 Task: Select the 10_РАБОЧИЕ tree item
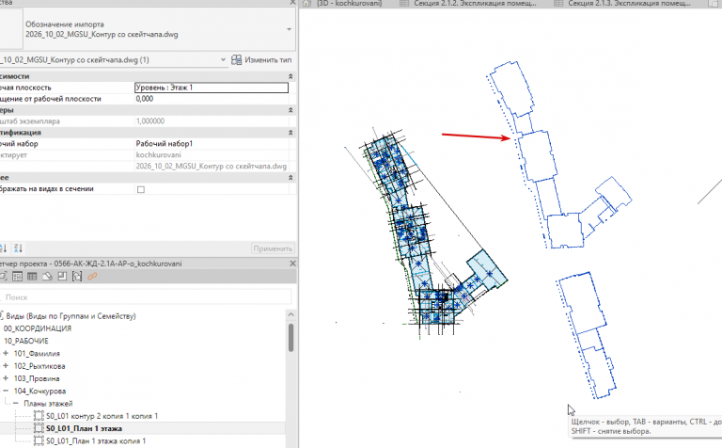point(25,341)
